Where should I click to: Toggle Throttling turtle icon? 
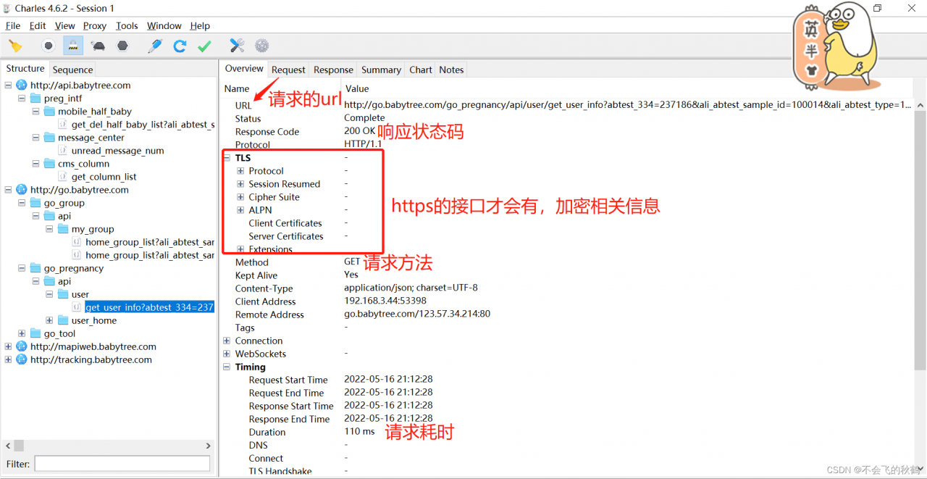coord(98,46)
